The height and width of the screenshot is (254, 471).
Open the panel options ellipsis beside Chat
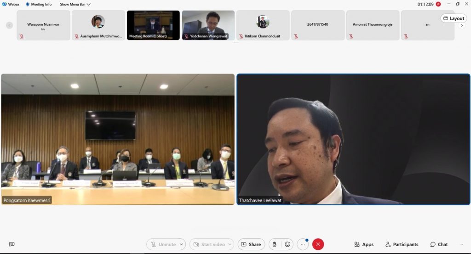pos(460,244)
